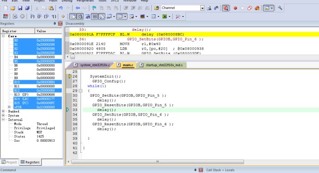Click the editor horizontal scrollbar thumb
Viewport: 319px width, 173px height.
158,162
